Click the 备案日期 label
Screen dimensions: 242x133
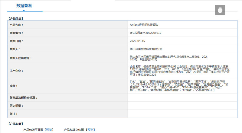[16, 41]
